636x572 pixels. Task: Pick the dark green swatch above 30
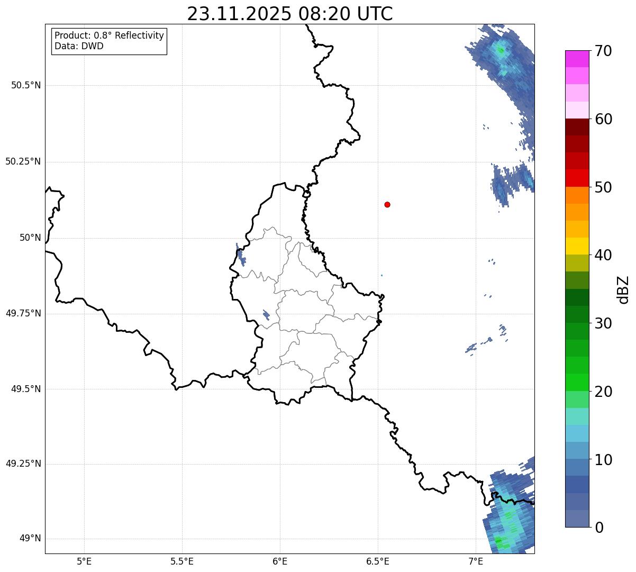(x=577, y=314)
